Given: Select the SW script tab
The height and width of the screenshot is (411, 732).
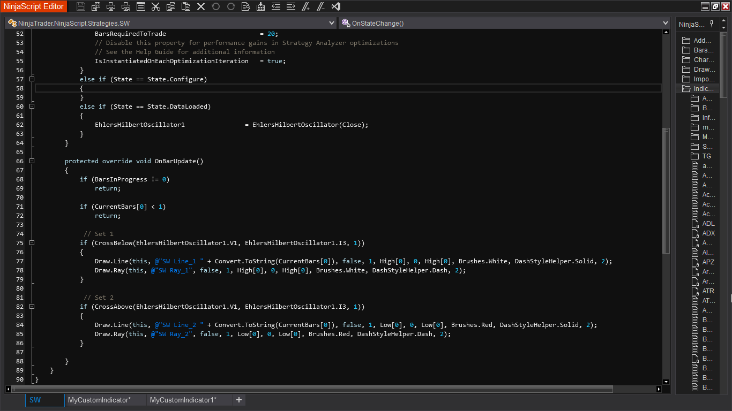Looking at the screenshot, I should click(35, 400).
